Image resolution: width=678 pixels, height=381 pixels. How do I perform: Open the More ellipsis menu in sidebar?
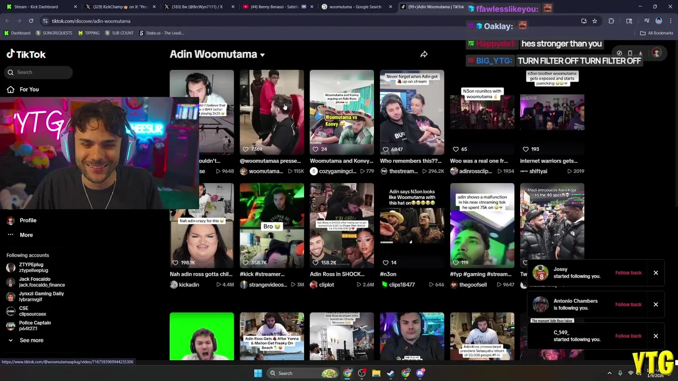coord(11,235)
